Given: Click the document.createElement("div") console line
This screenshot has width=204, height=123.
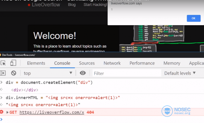Looking at the screenshot, I should pyautogui.click(x=49, y=83).
